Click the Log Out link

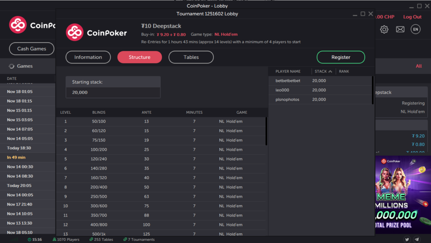412,17
